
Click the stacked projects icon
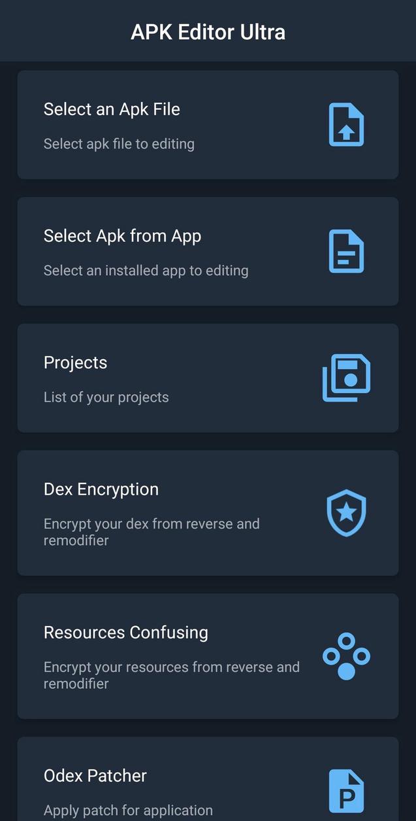click(345, 377)
